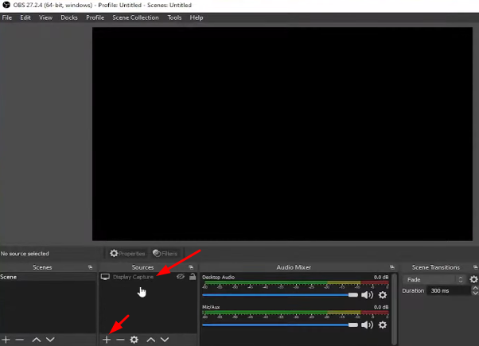
Task: Add a new source with plus icon
Action: pyautogui.click(x=107, y=340)
